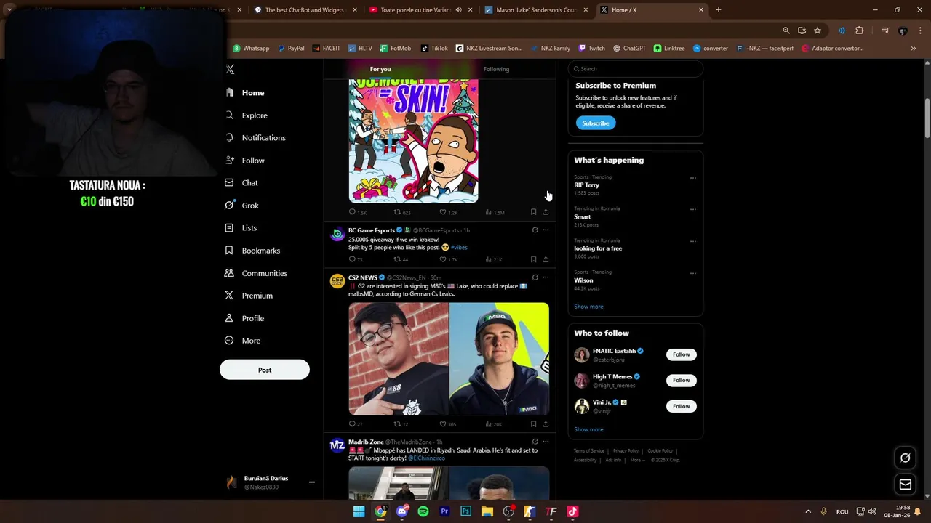The image size is (931, 523).
Task: Open more options on BC Game Esports post
Action: pyautogui.click(x=546, y=230)
